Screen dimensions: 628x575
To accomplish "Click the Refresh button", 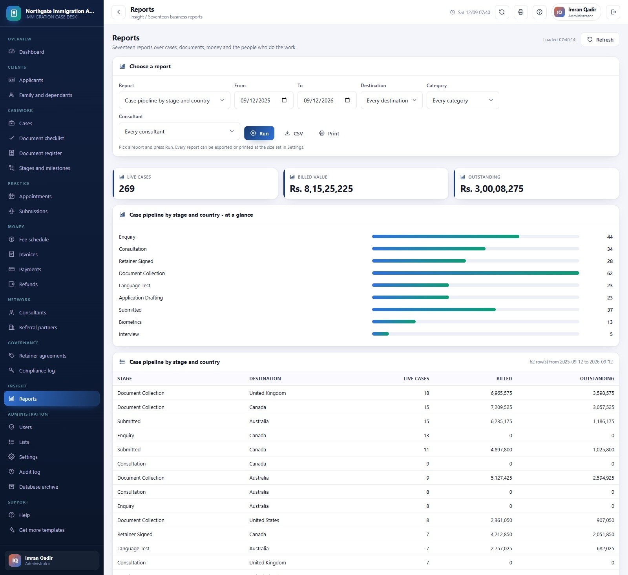I will click(x=600, y=39).
